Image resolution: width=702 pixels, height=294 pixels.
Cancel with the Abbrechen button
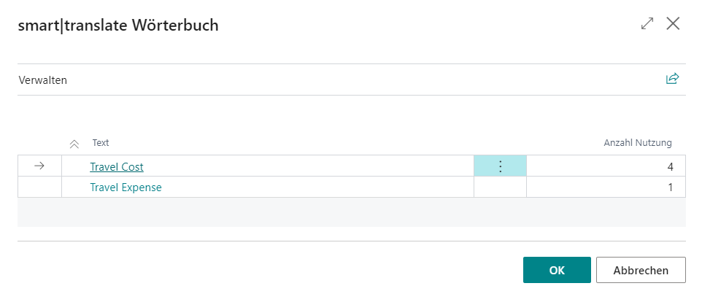(641, 270)
